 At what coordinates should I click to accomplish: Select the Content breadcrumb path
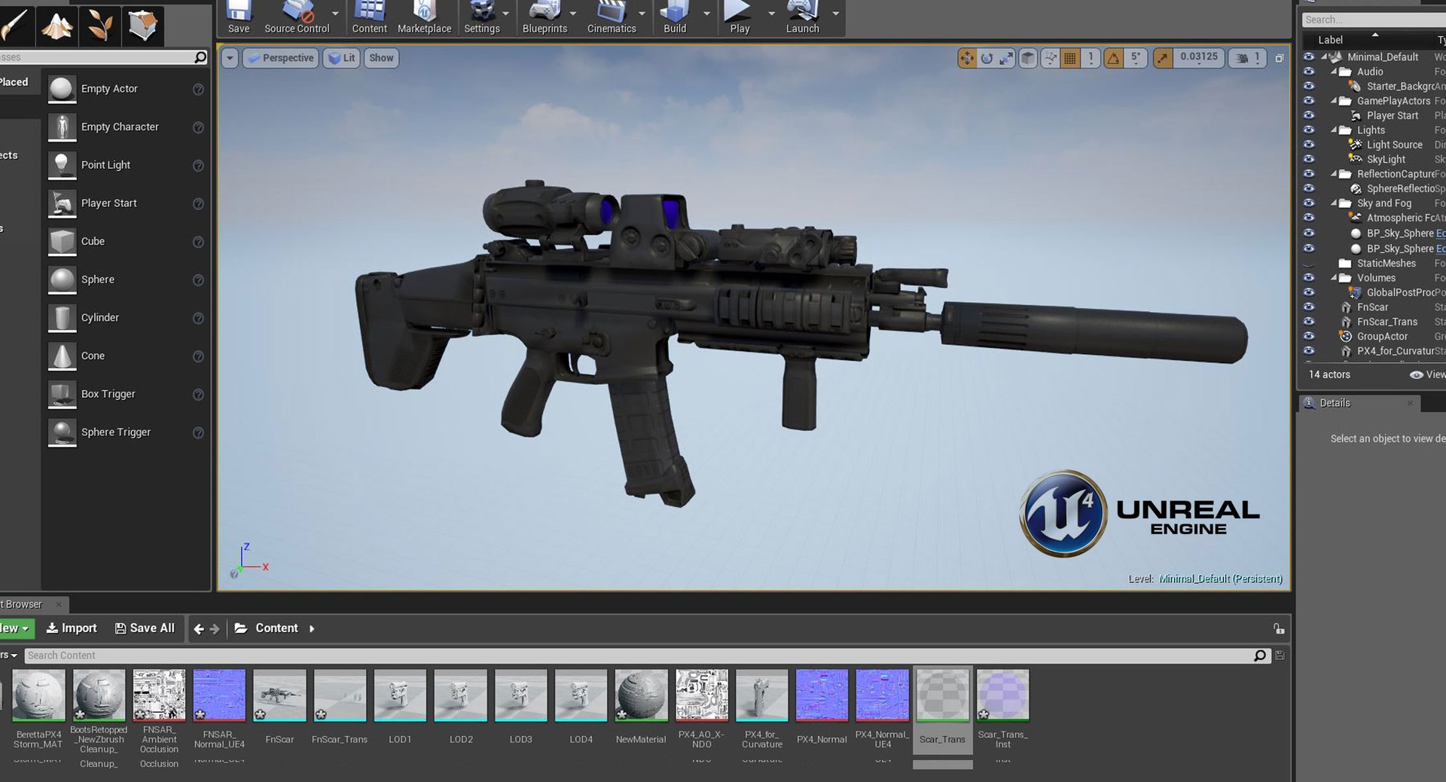276,628
